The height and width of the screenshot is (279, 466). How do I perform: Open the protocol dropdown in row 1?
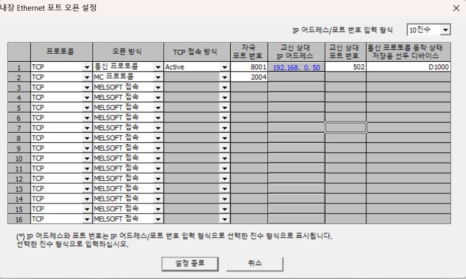point(87,67)
